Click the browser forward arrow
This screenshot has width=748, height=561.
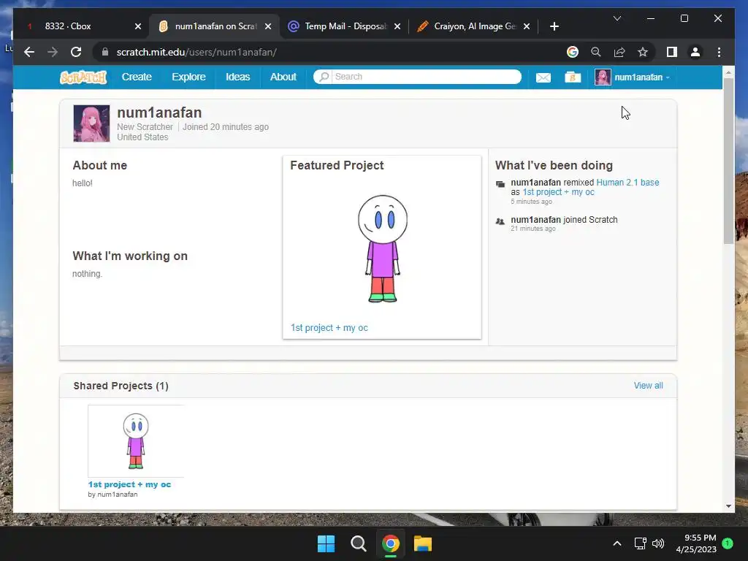[x=53, y=52]
